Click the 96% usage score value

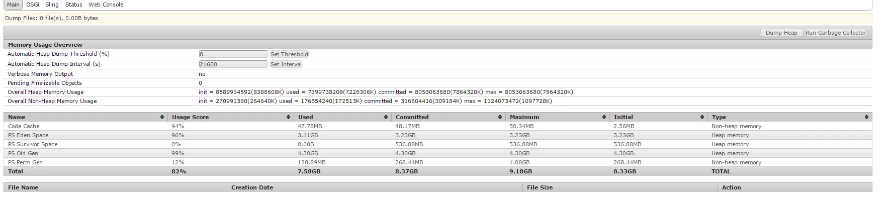point(178,135)
